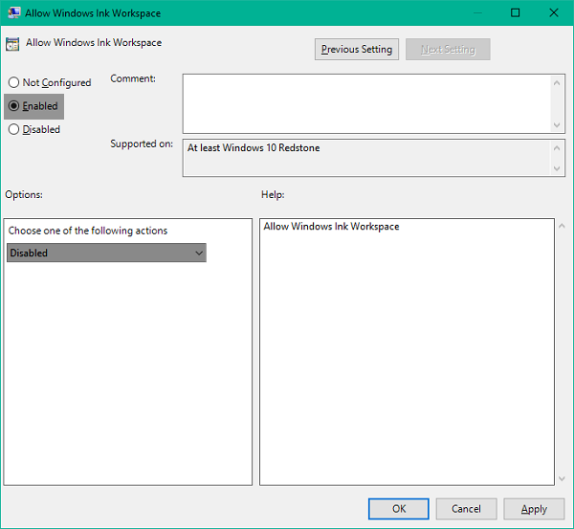Click the policy icon in the title bar

click(x=11, y=13)
